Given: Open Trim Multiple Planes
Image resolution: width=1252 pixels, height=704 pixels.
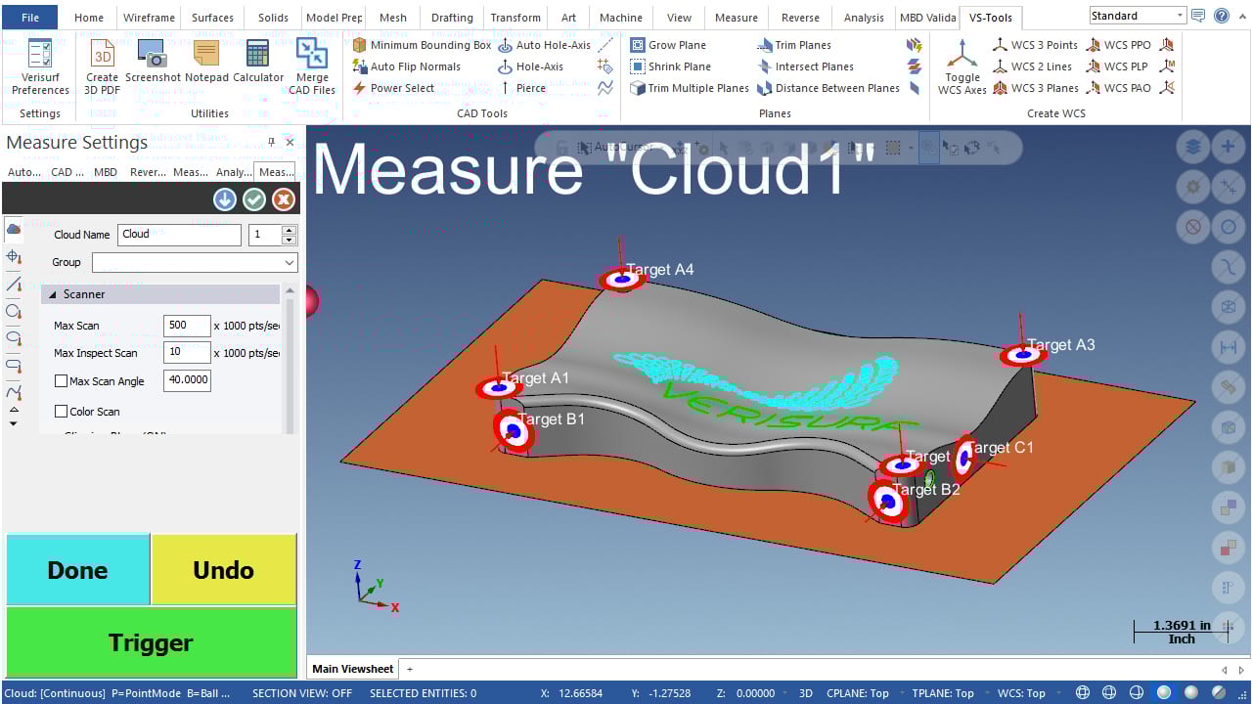Looking at the screenshot, I should pos(690,88).
